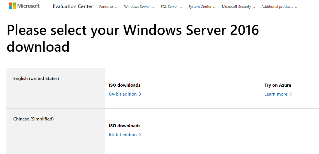Download 64-bit edition for English (United States)
Image resolution: width=319 pixels, height=154 pixels.
click(125, 94)
